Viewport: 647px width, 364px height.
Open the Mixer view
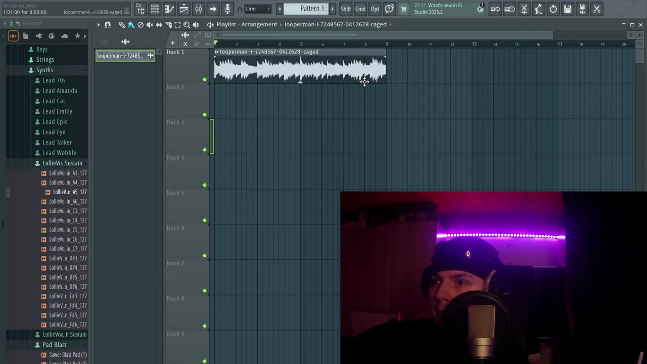pyautogui.click(x=199, y=9)
